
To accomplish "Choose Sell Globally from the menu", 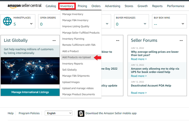I will pos(69,70).
